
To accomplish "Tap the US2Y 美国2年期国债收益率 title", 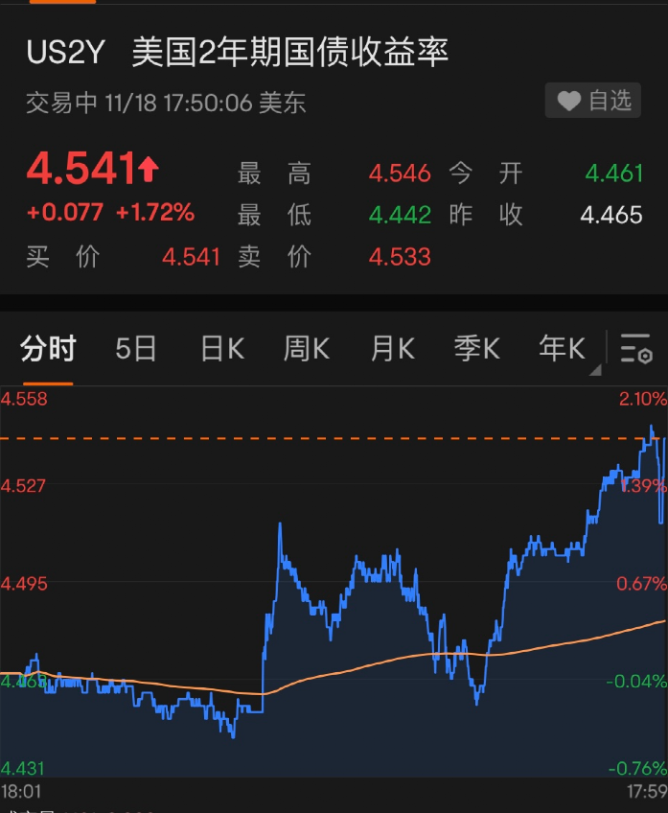I will click(238, 53).
